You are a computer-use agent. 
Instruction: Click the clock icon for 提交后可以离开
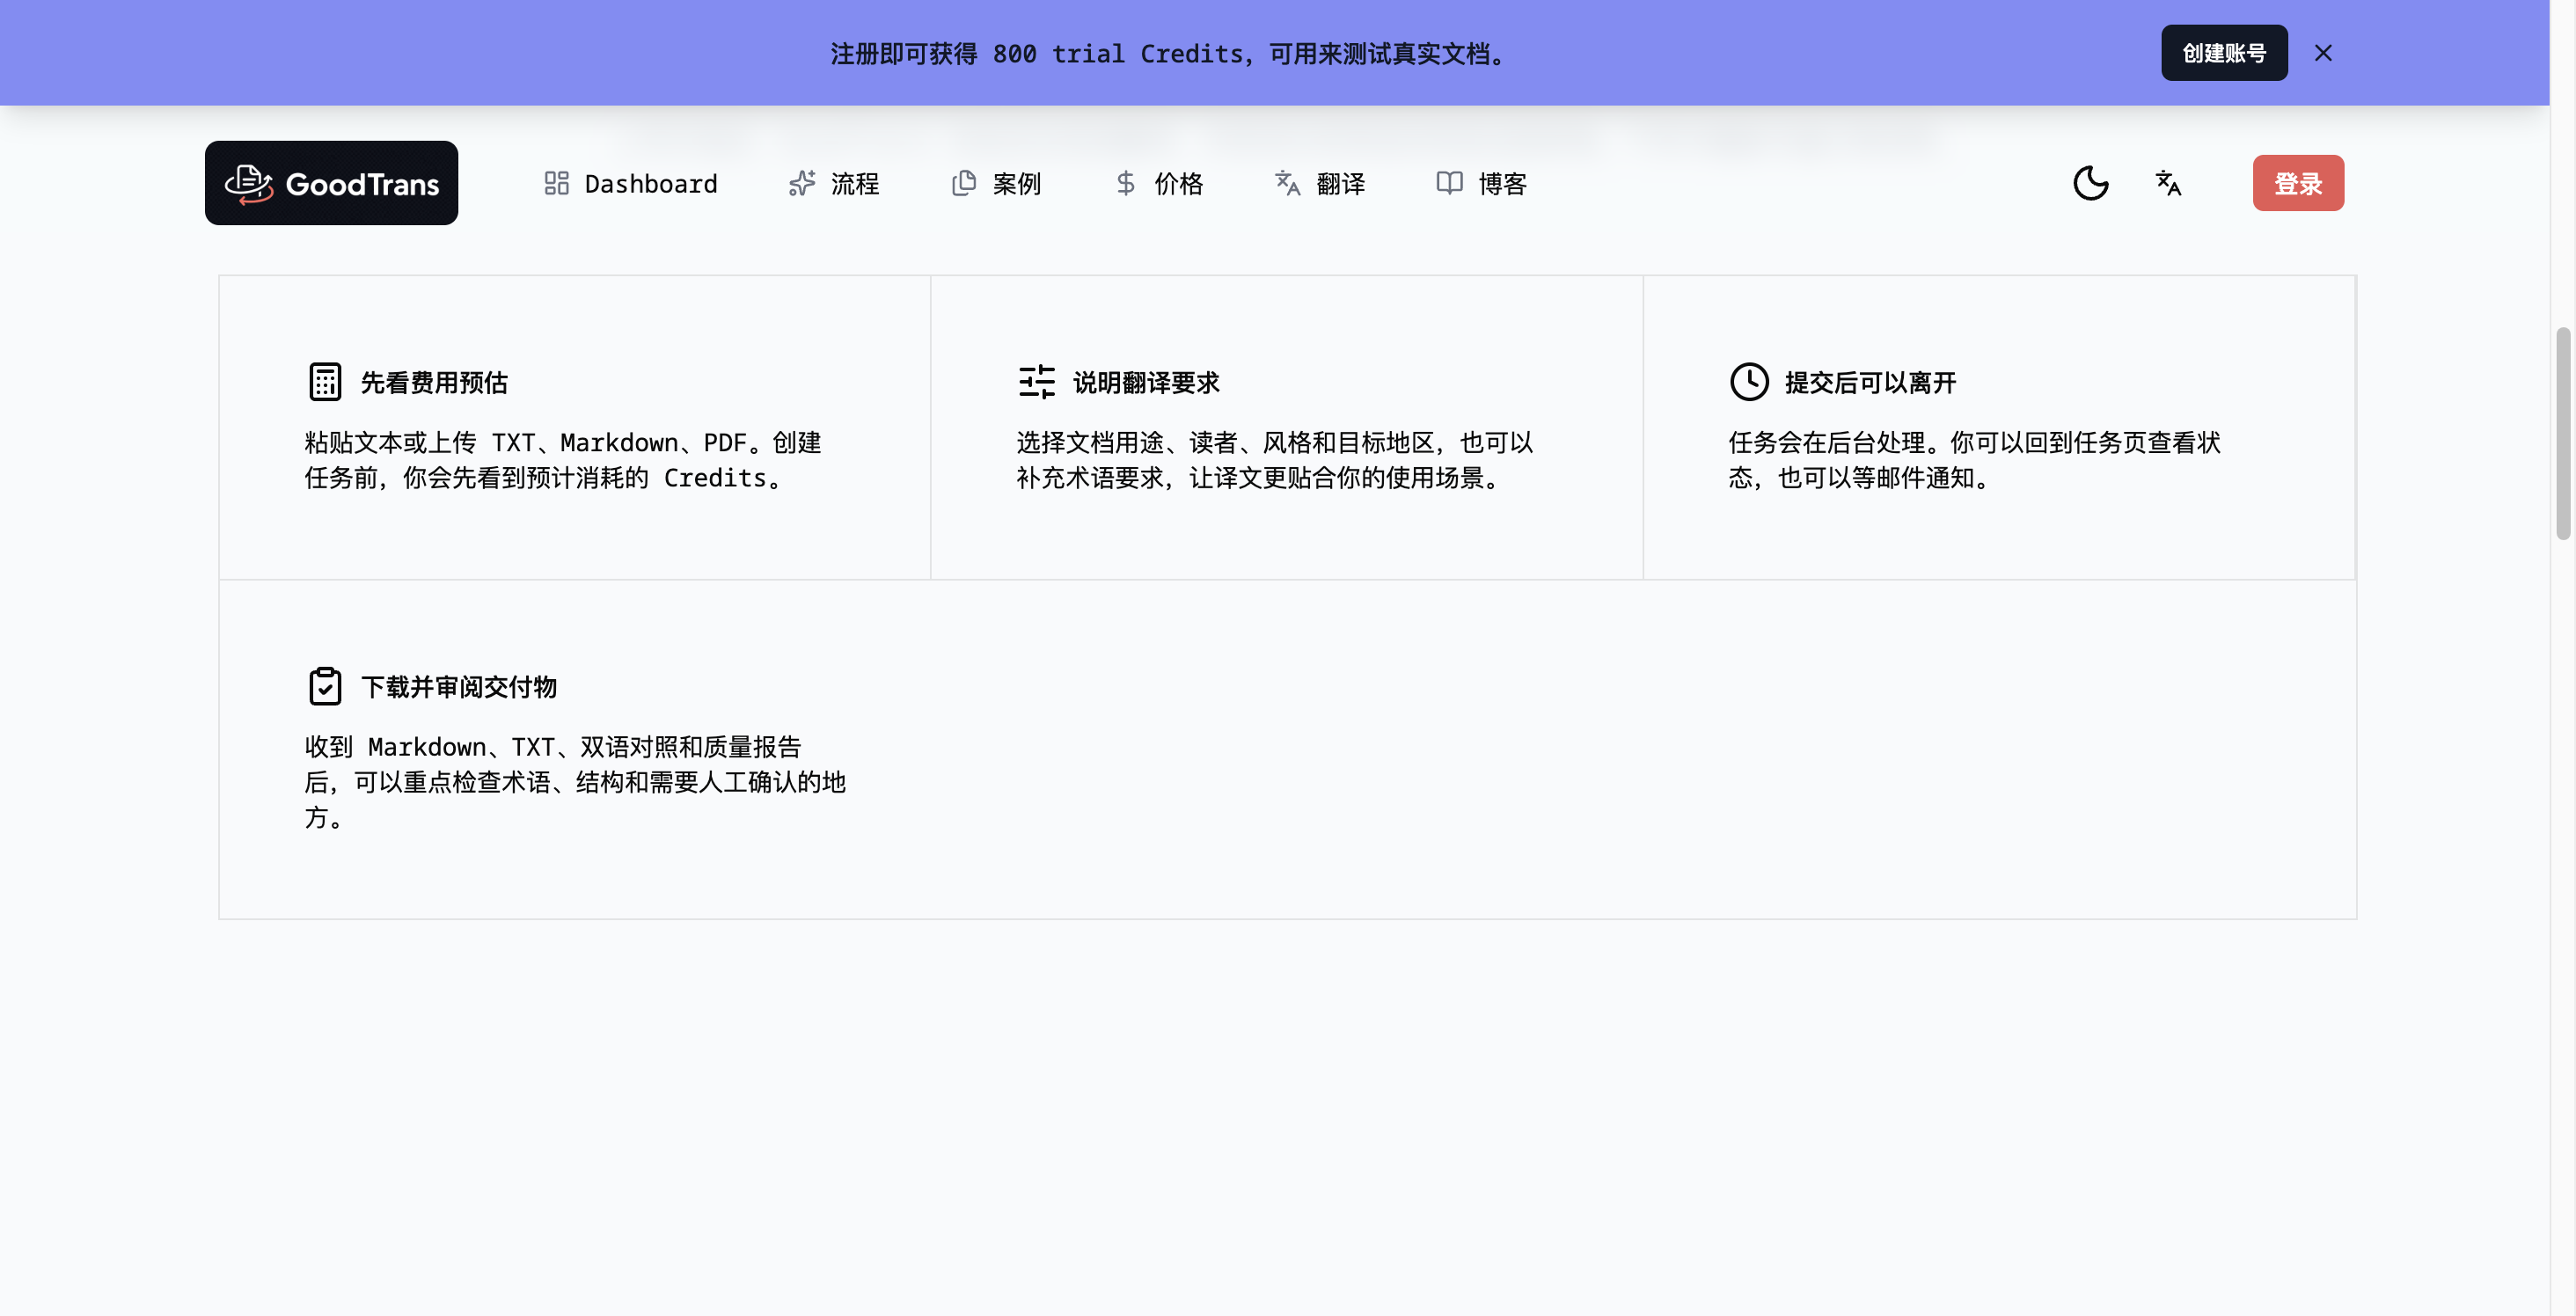point(1749,382)
